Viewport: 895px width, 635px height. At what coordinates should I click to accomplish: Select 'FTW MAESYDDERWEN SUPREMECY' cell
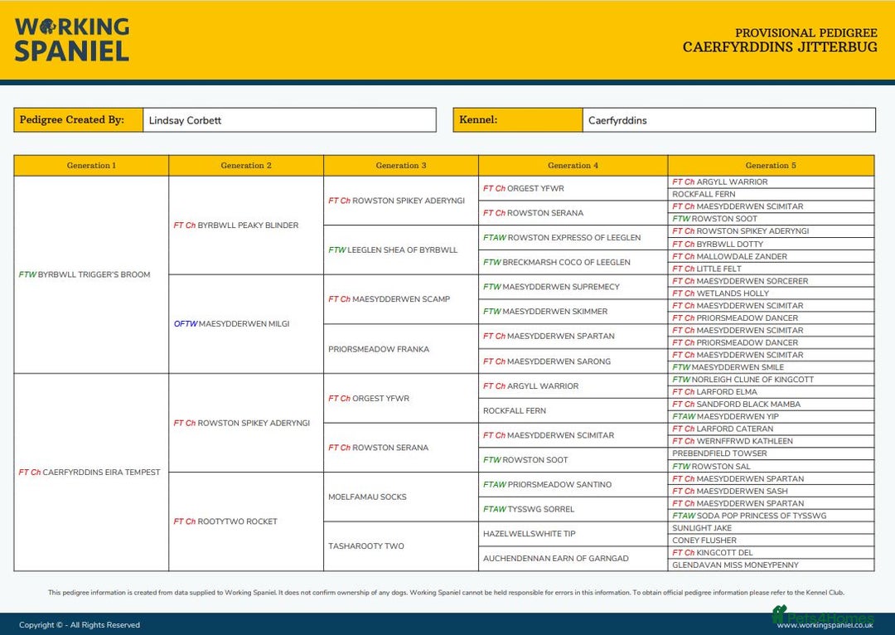point(573,287)
